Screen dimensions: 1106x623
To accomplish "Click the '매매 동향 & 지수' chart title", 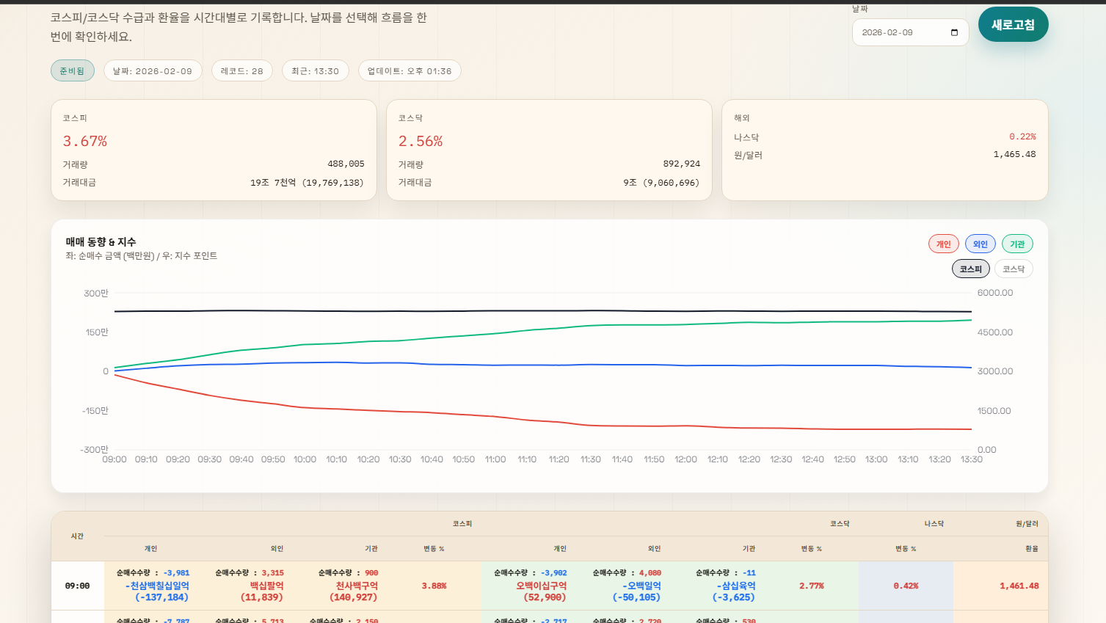I will click(x=101, y=241).
